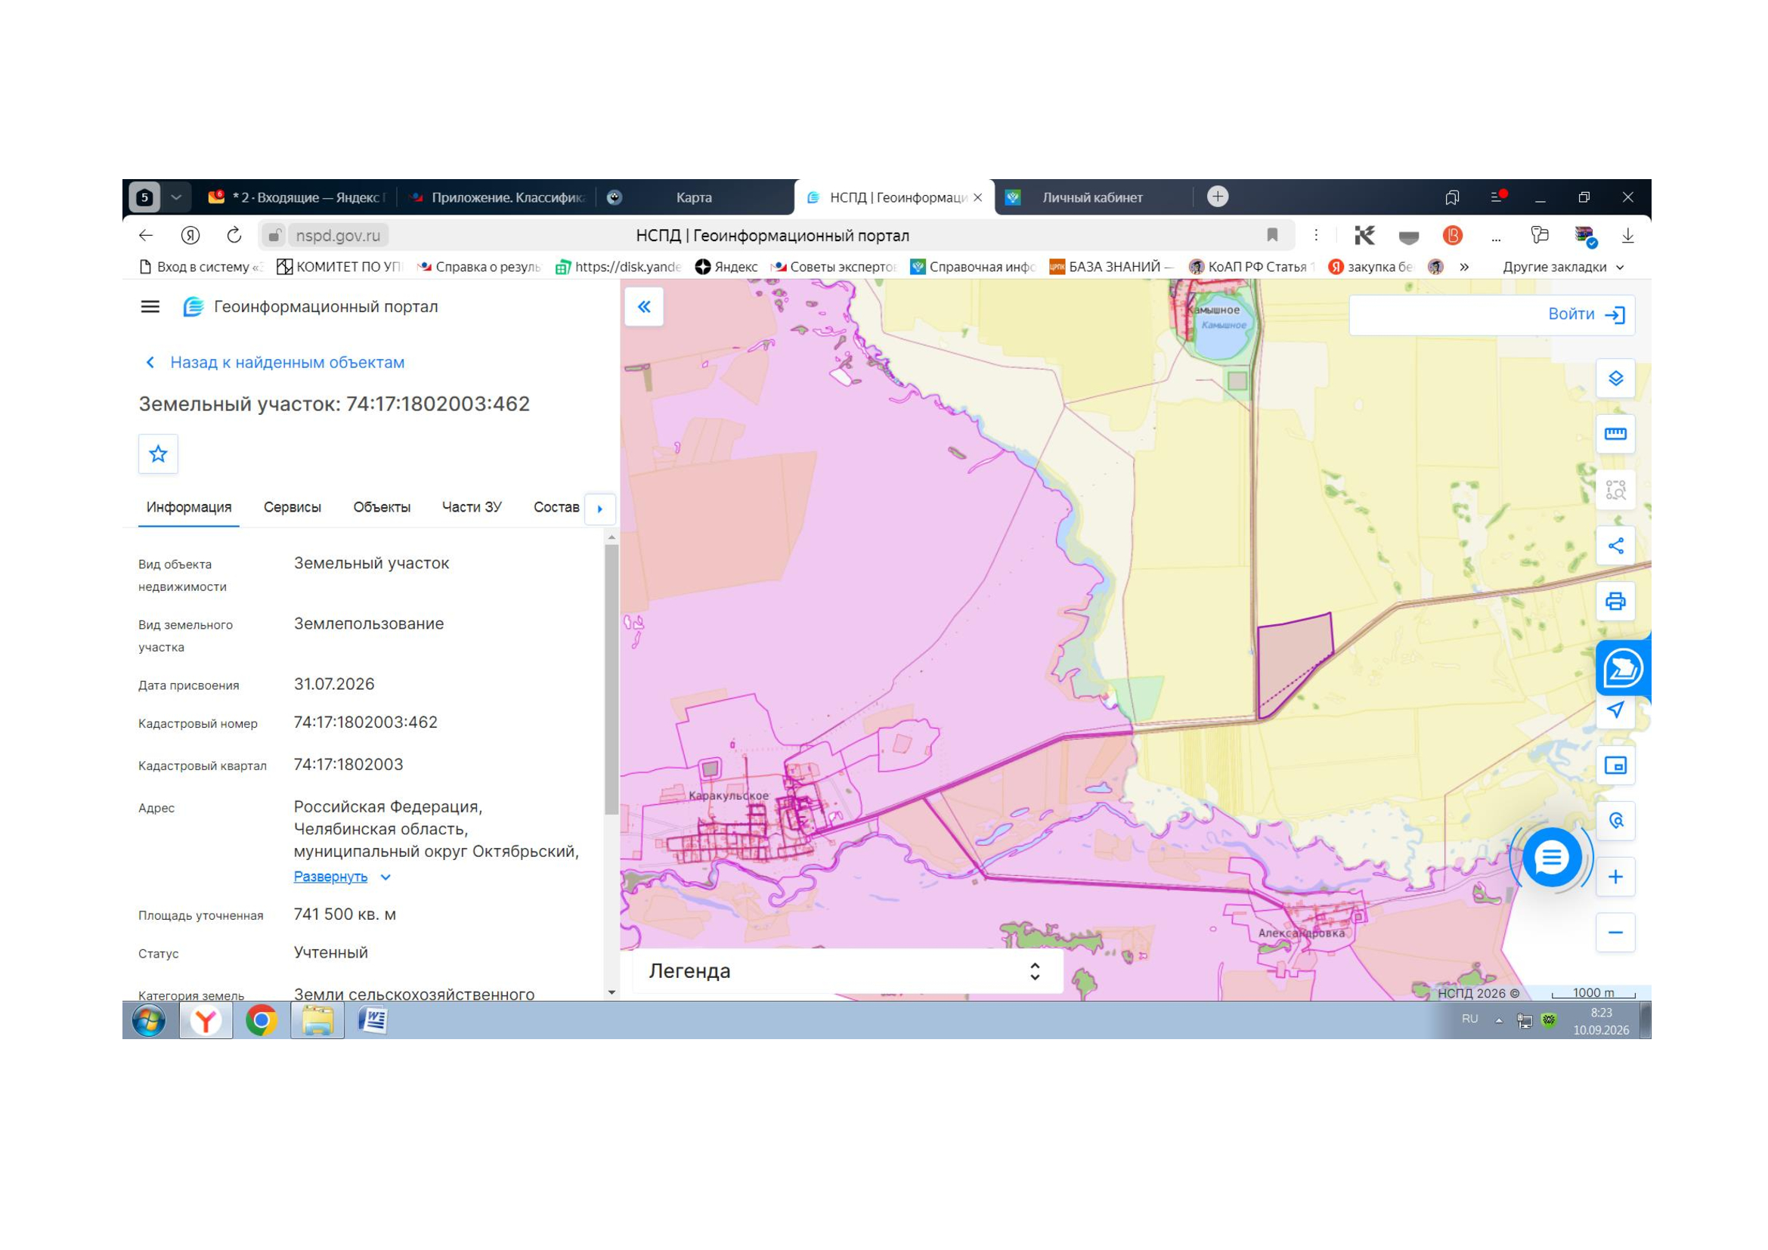Open Google Chrome from the taskbar
Screen dimensions: 1768x1250
[261, 1020]
